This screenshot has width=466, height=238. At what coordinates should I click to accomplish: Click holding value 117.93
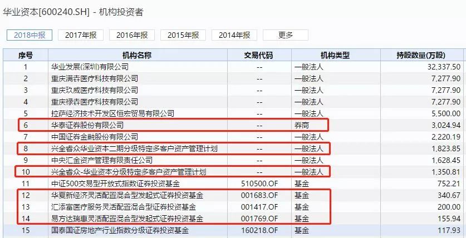coord(449,230)
